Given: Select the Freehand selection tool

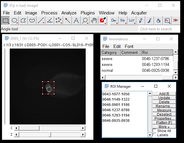Looking at the screenshot, I should click(x=32, y=21).
